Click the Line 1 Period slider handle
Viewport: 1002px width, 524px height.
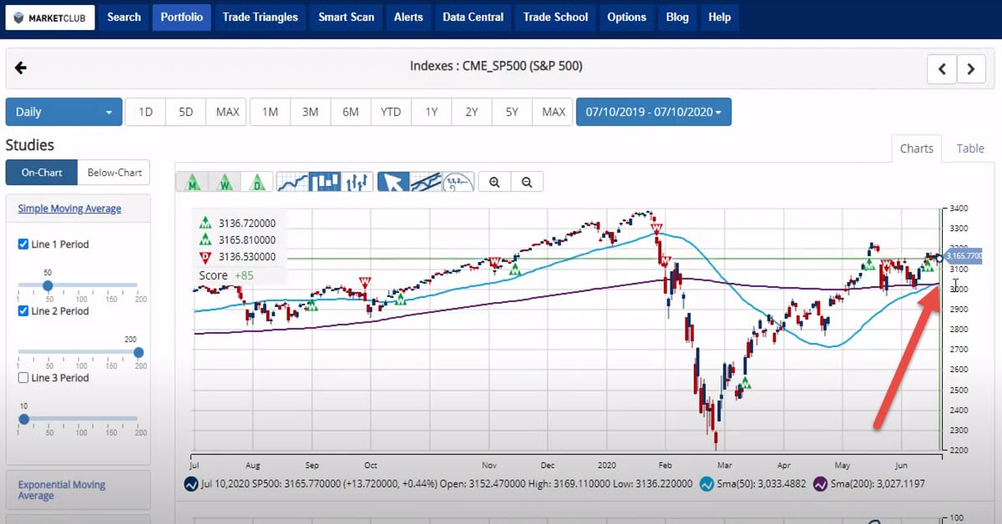[x=48, y=285]
